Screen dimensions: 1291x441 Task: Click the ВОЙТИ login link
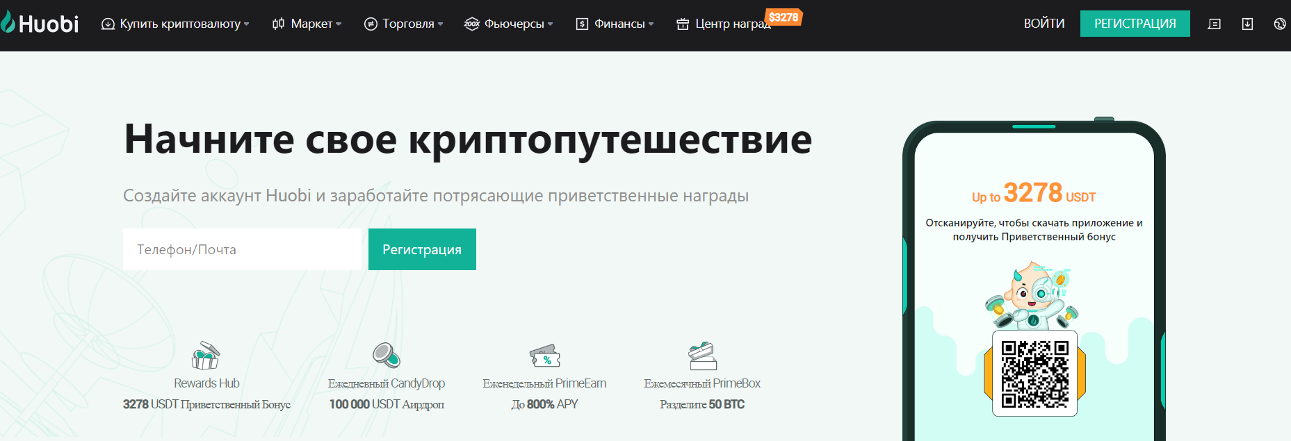[x=1044, y=24]
